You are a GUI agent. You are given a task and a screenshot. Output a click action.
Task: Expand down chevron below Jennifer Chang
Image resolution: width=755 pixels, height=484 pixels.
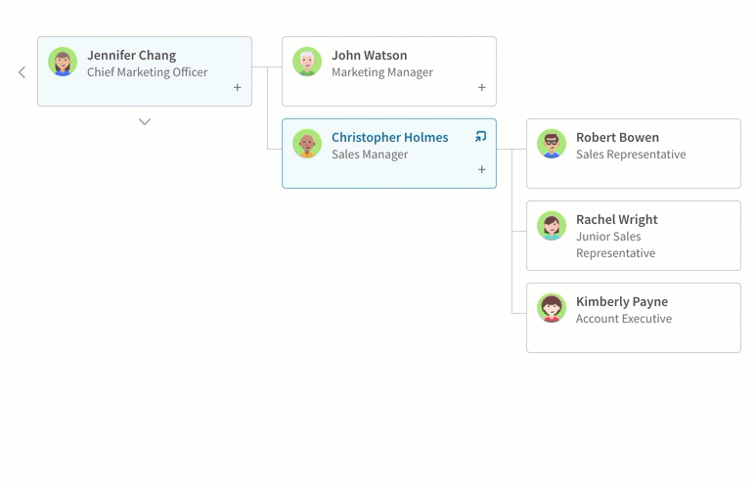(145, 122)
